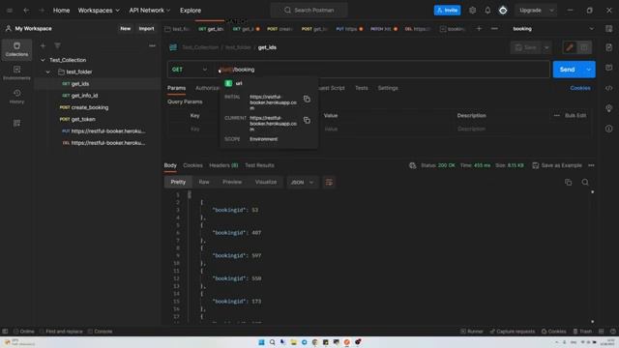Image resolution: width=619 pixels, height=348 pixels.
Task: Switch to response Cookies tab
Action: [192, 165]
